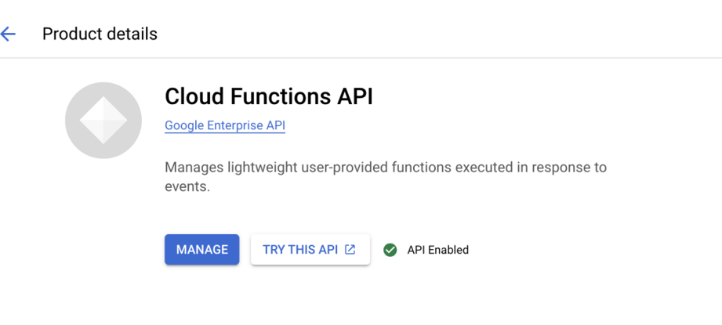Open the Google Enterprise API link
Screen dimensions: 722x325
click(225, 125)
